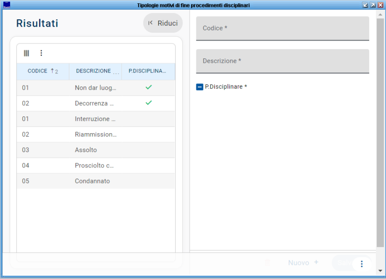Click the code cell '04'
The height and width of the screenshot is (279, 386).
click(x=26, y=165)
